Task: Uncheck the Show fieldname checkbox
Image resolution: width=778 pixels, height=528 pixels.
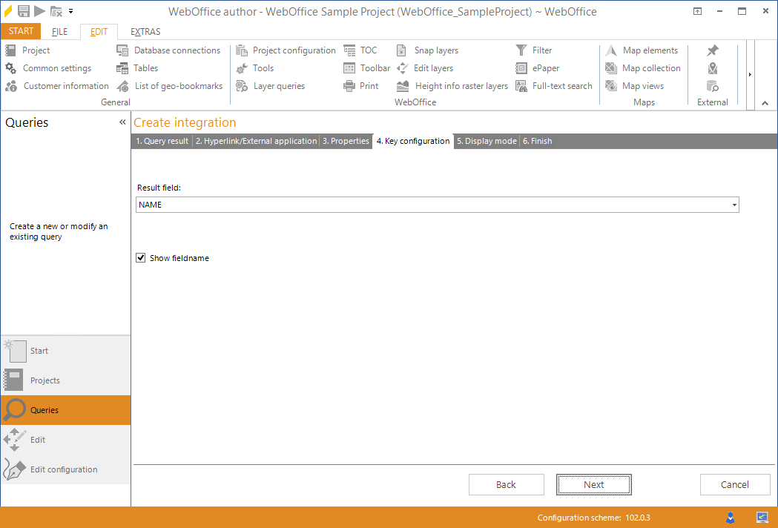Action: click(141, 257)
